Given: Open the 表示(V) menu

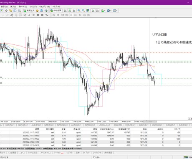Looking at the screenshot, I should (4, 7).
